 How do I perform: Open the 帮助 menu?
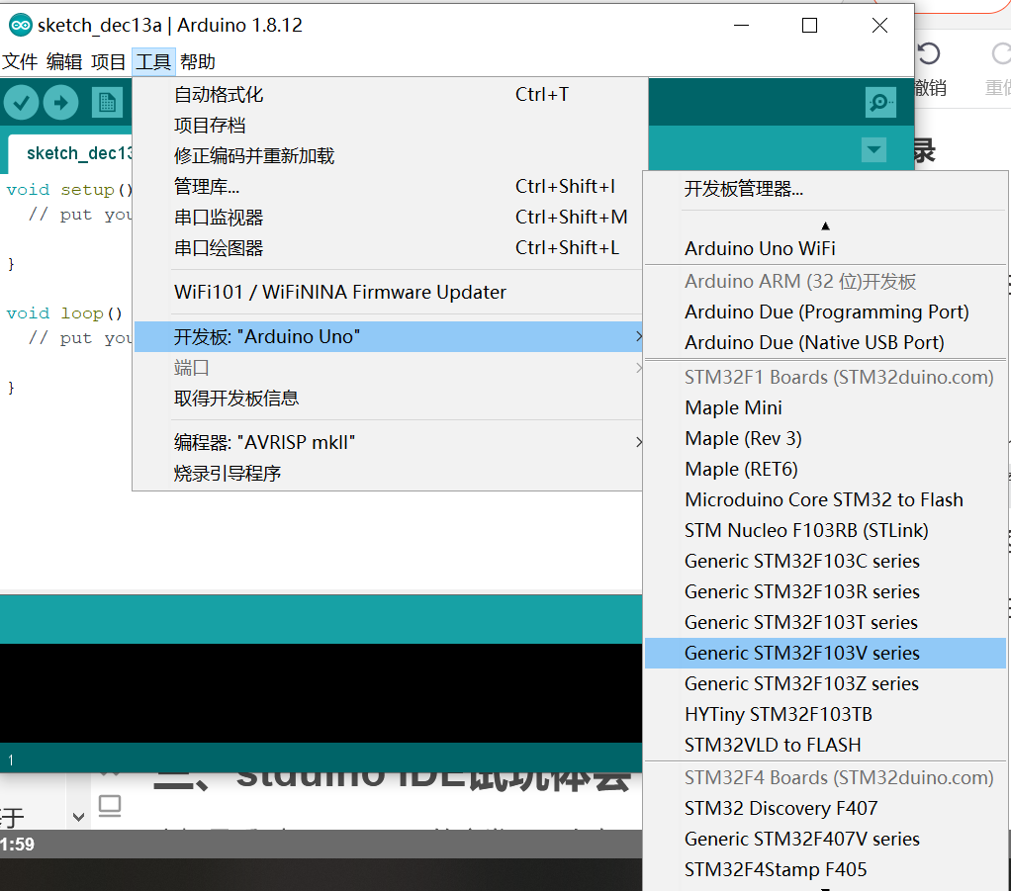click(x=197, y=62)
